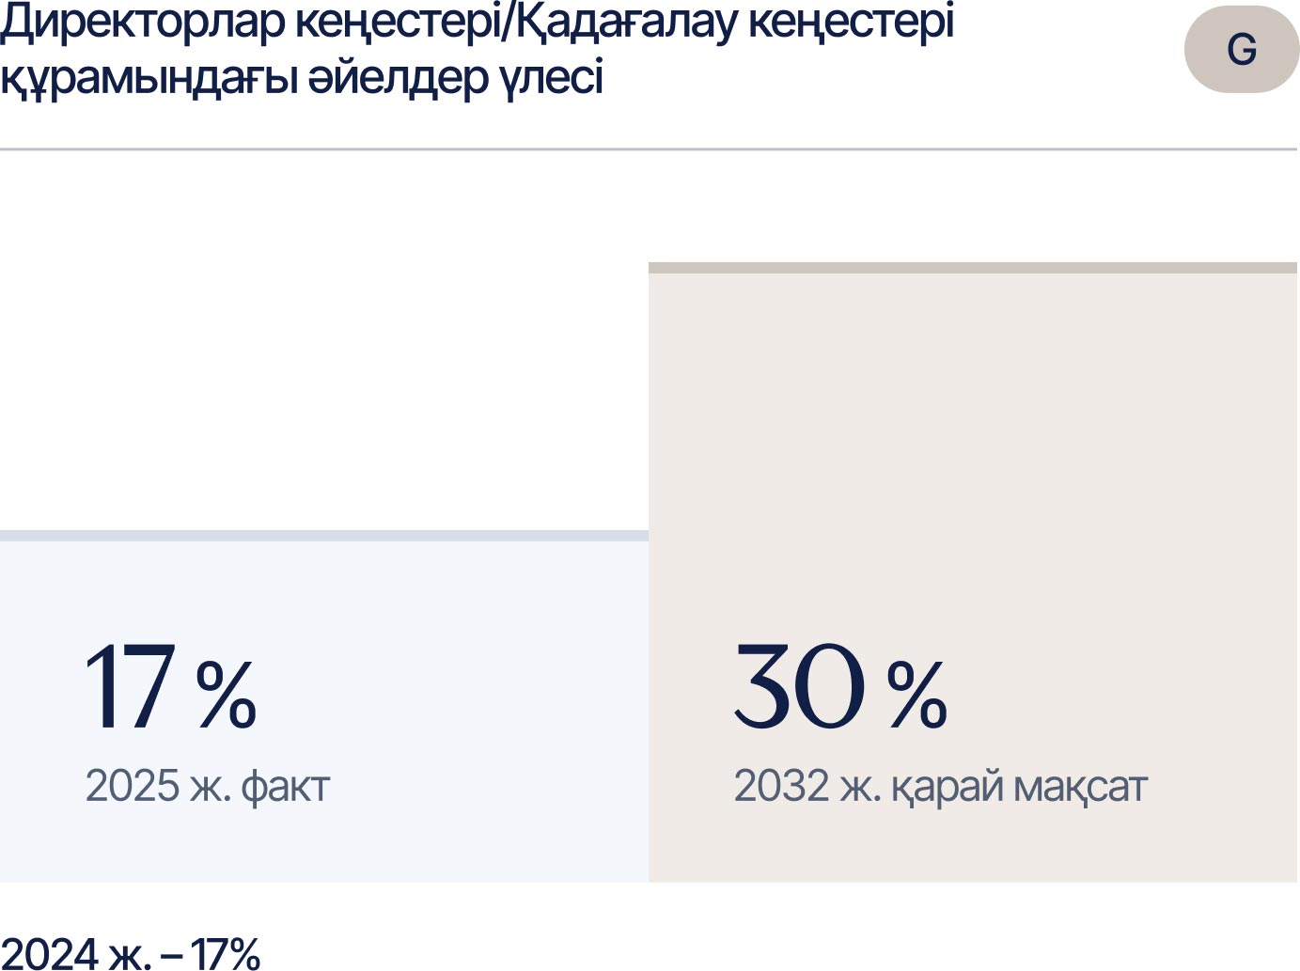Click the '2024 ж. – 17%' footnote
Image resolution: width=1300 pixels, height=971 pixels.
point(130,953)
